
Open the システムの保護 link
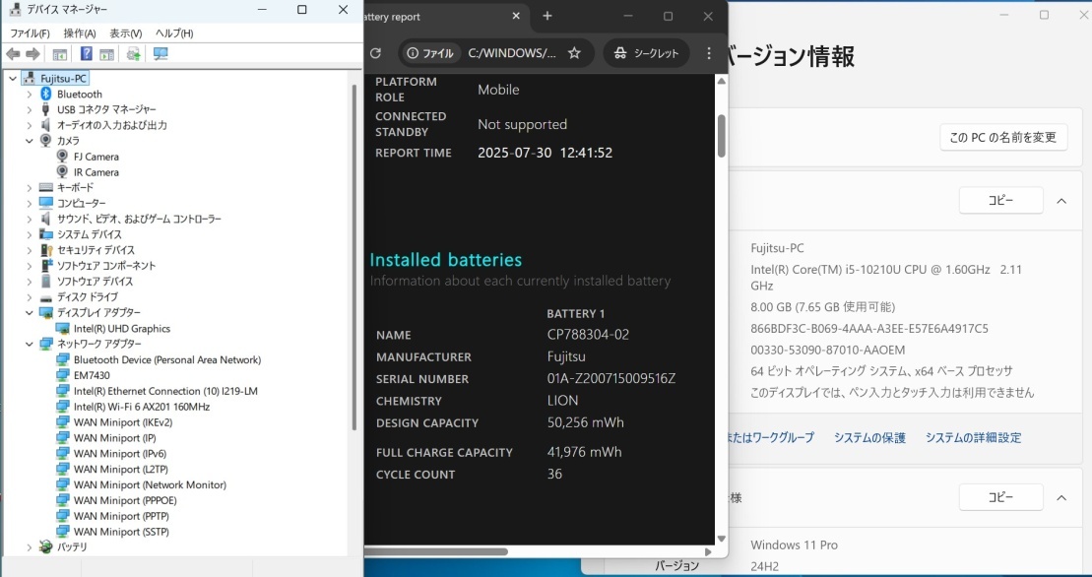pyautogui.click(x=869, y=438)
